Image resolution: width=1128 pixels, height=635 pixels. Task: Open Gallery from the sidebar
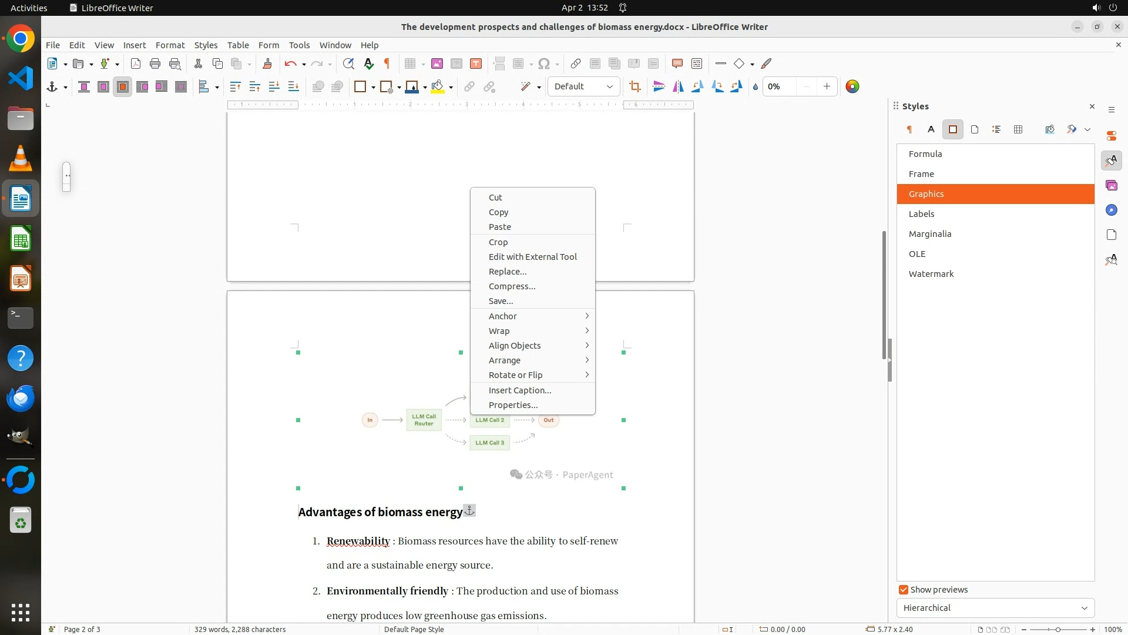(1111, 186)
